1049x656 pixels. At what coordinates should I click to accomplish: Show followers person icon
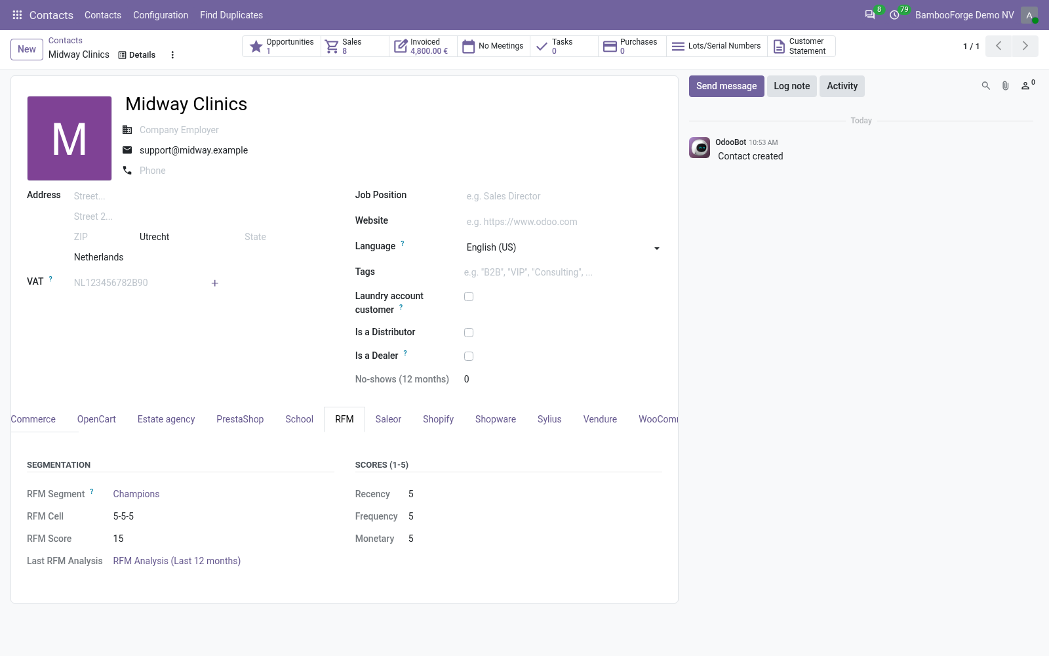click(1027, 86)
